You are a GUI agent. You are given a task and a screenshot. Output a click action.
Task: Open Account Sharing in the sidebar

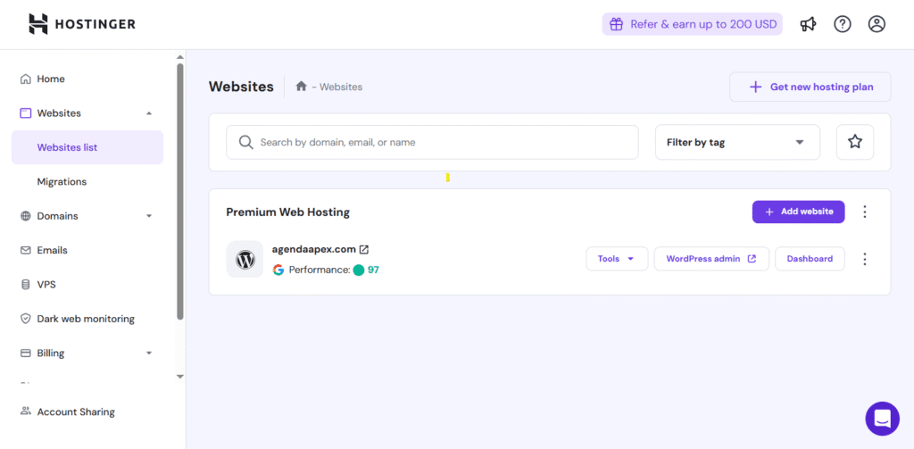click(x=76, y=412)
